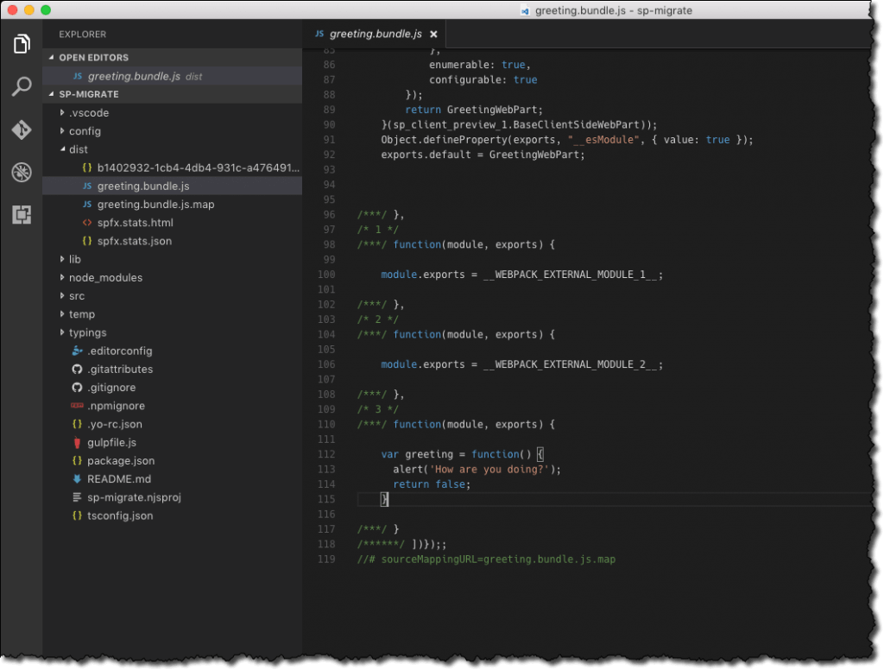Select the Search icon in activity bar
The width and height of the screenshot is (884, 670).
point(21,86)
